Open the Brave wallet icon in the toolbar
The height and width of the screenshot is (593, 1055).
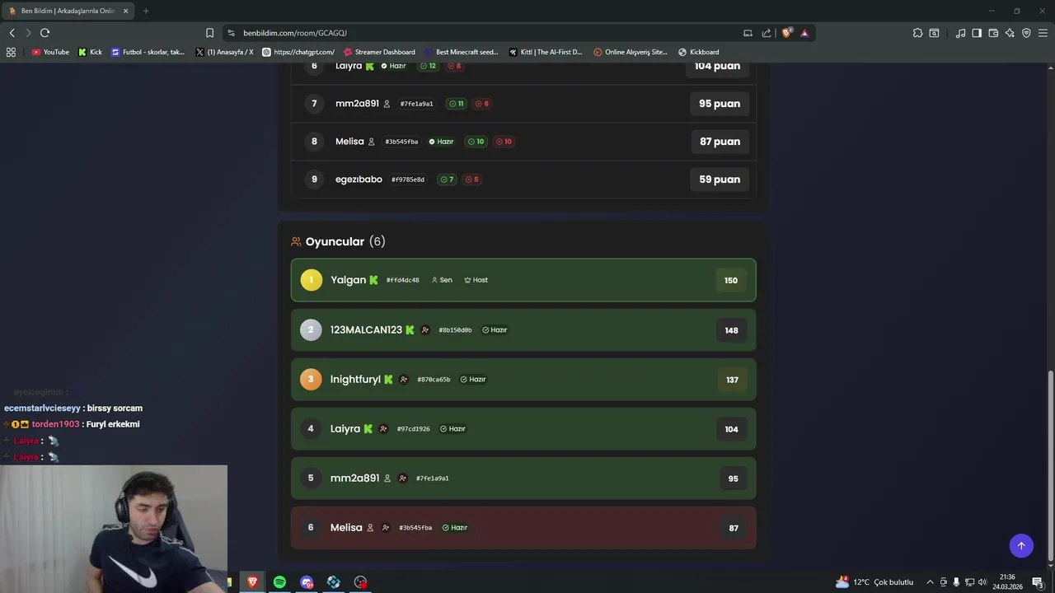coord(993,33)
